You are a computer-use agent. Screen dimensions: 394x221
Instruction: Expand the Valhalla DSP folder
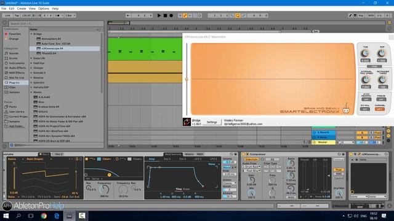click(31, 87)
